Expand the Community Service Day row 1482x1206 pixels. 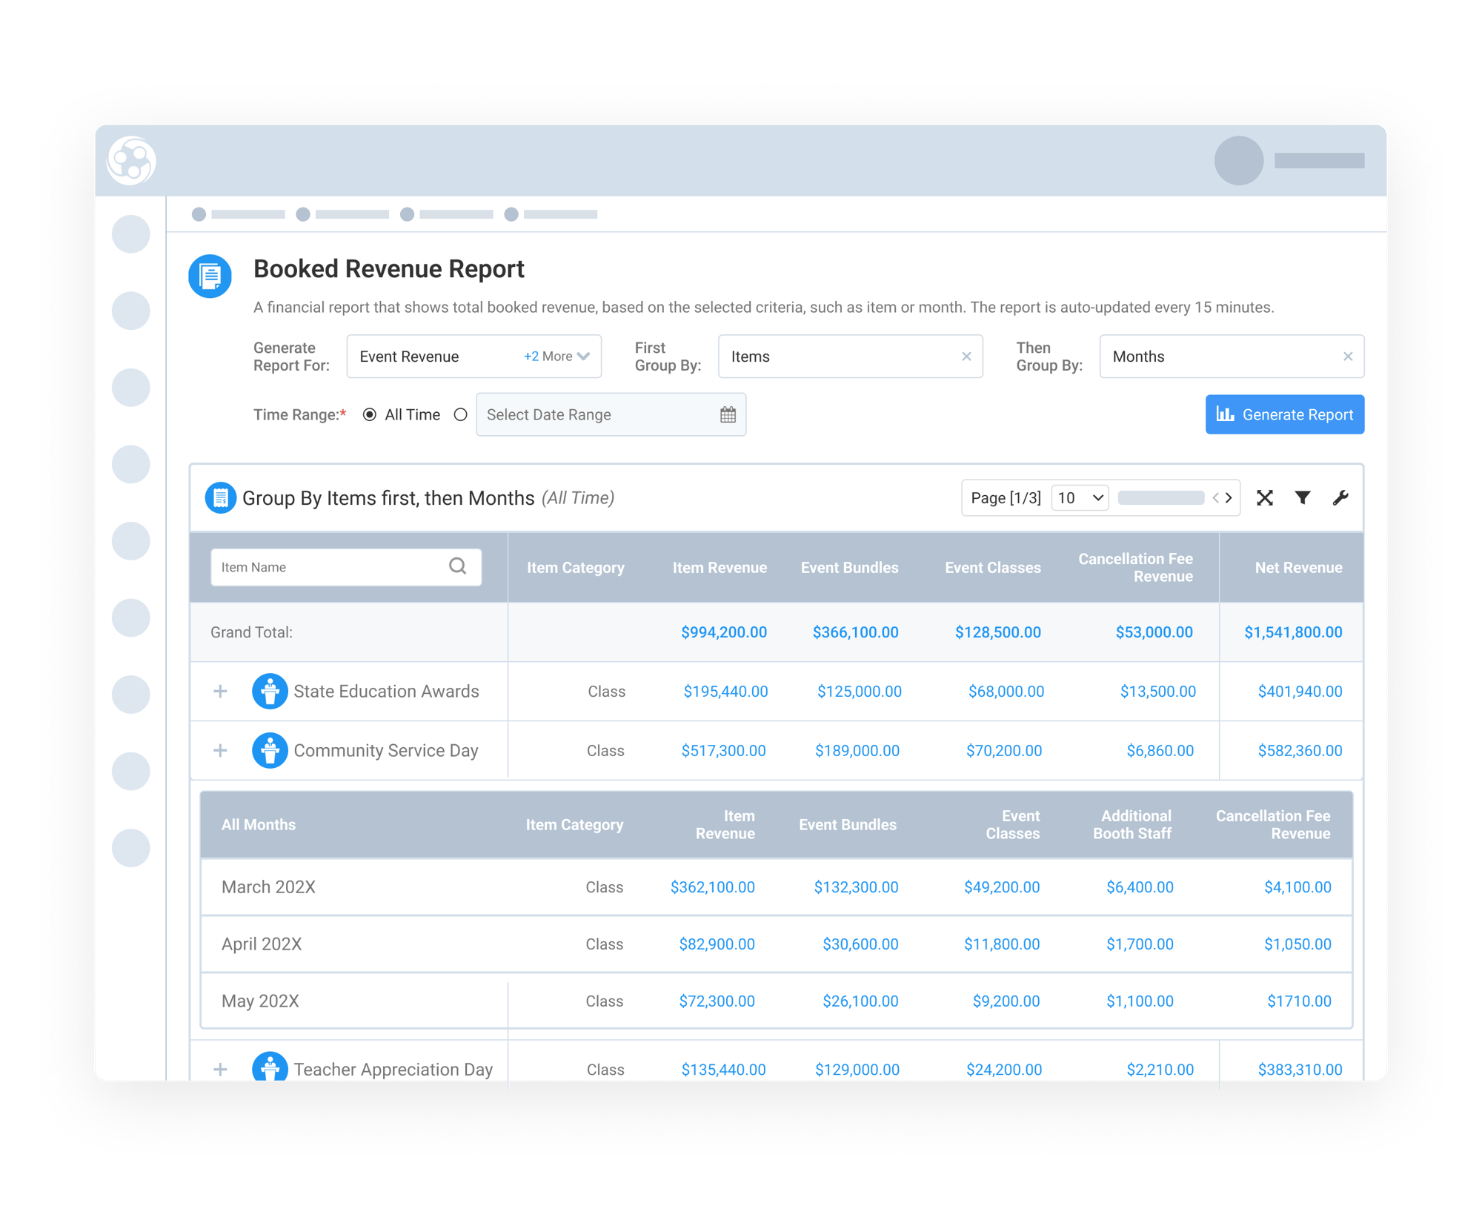220,750
